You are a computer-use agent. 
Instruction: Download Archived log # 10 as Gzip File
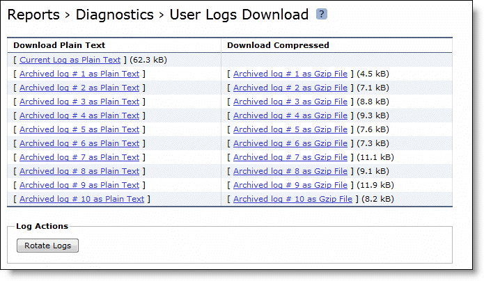[293, 199]
